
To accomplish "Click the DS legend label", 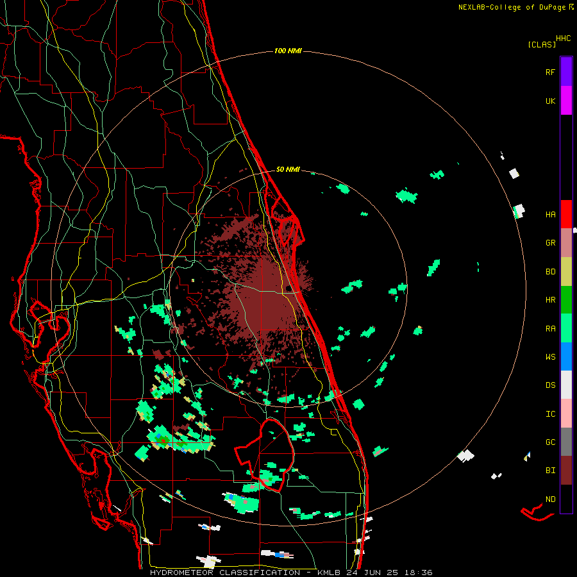I will pos(550,385).
